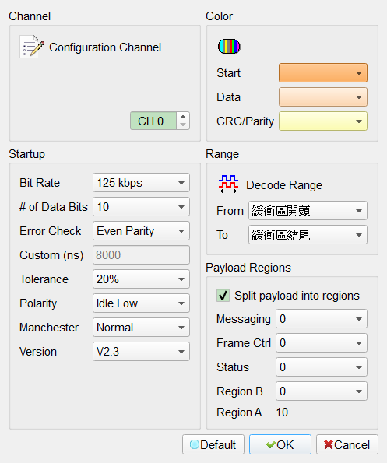Open the Error Check dropdown
The width and height of the screenshot is (387, 463).
coord(141,231)
